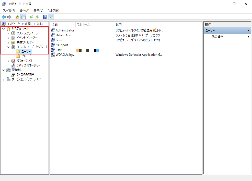The image size is (252, 181).
Task: Collapse the ローカル ユーザーとグループ node
Action: [x=8, y=47]
